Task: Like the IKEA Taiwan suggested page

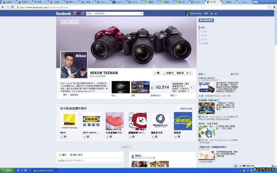Action: (x=87, y=137)
